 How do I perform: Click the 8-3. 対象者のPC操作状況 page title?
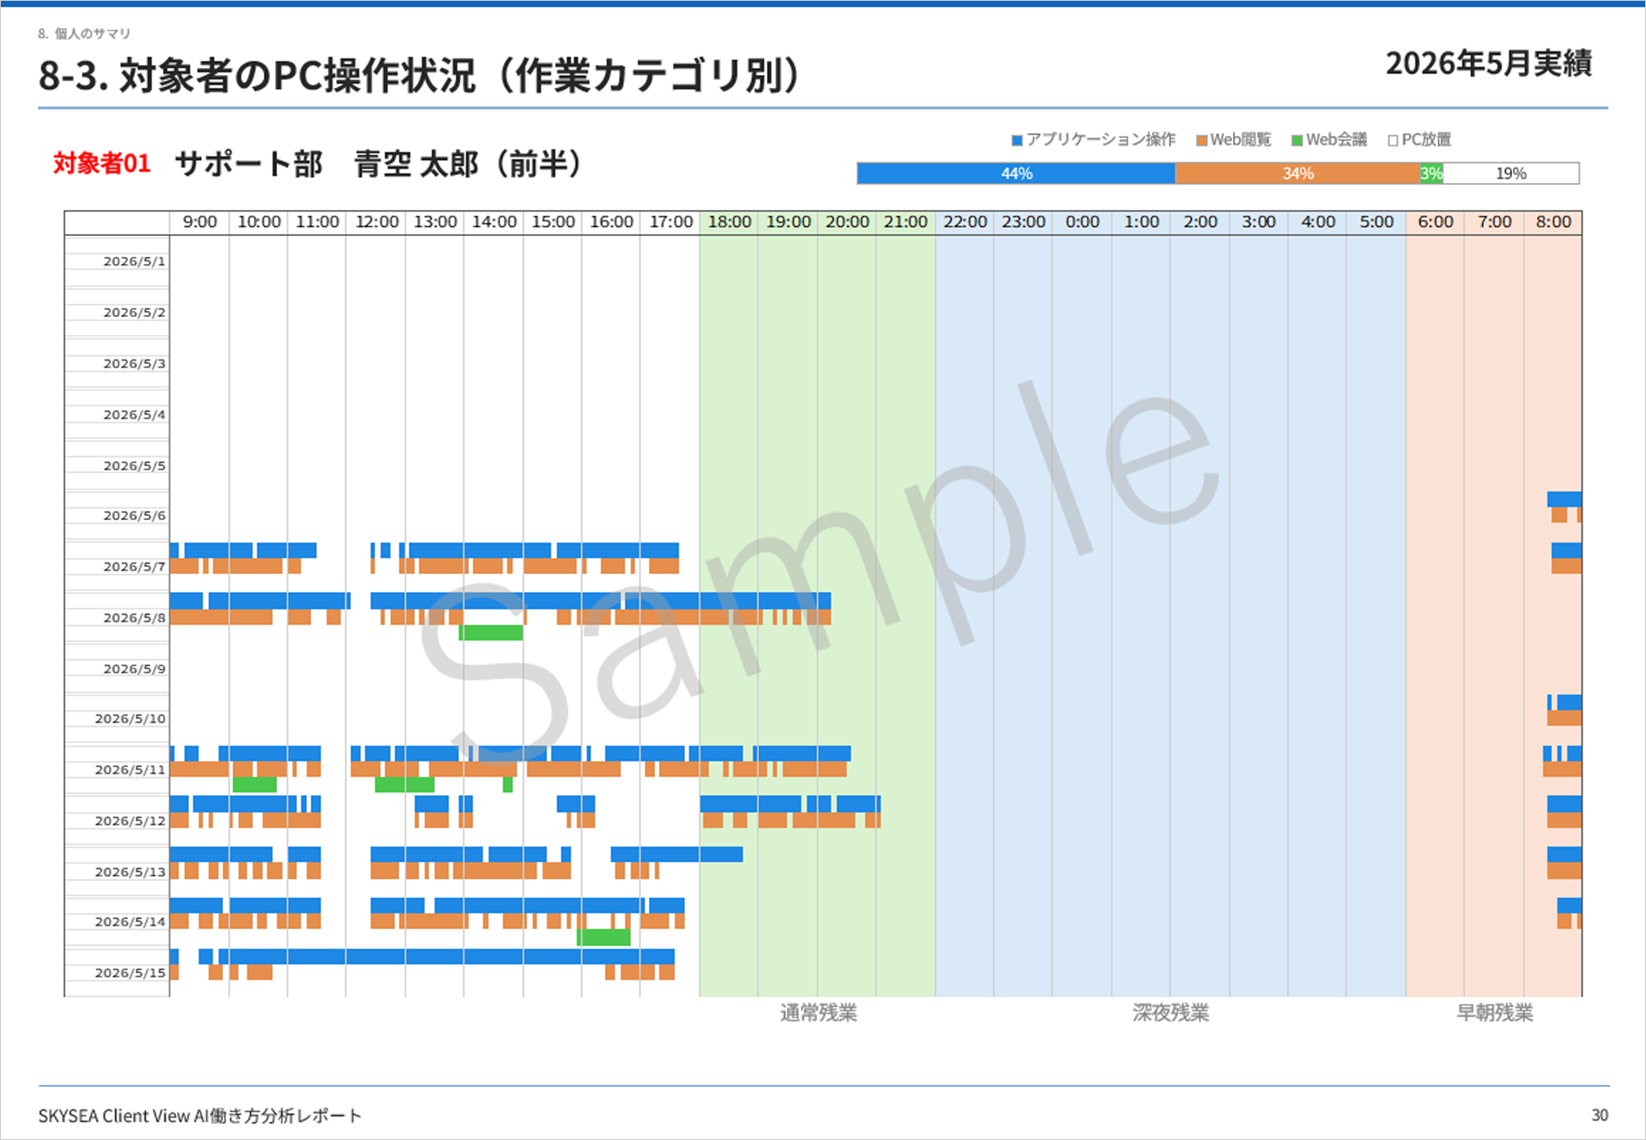point(420,76)
